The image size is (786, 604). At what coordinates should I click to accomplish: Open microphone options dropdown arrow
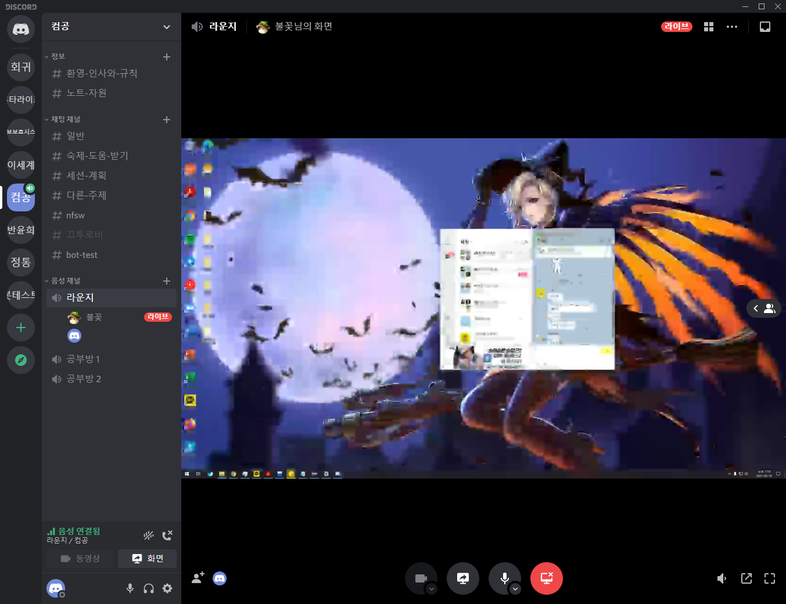515,589
